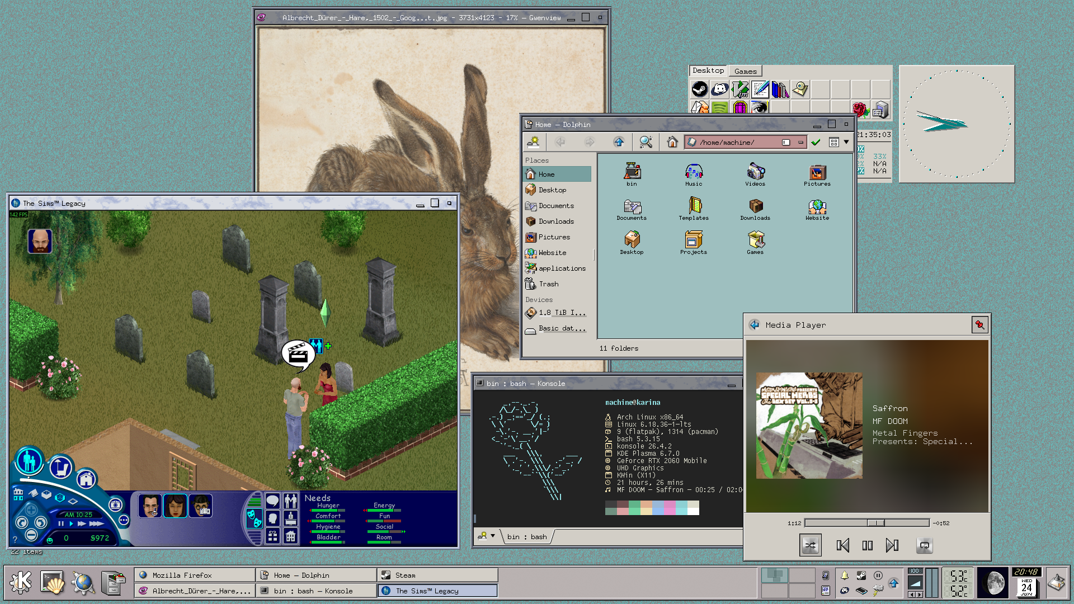
Task: Go up one folder in Dolphin
Action: [619, 142]
